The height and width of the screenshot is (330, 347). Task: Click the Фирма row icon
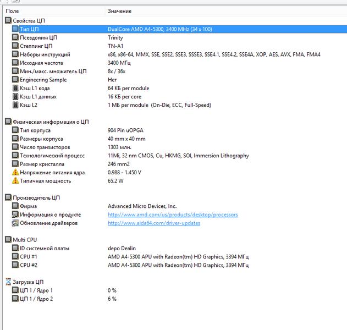pyautogui.click(x=15, y=206)
